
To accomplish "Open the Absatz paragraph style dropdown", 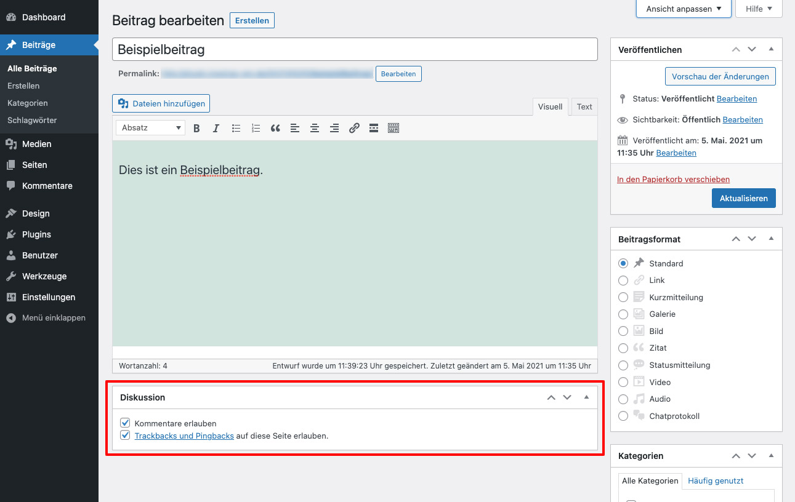I will coord(150,127).
